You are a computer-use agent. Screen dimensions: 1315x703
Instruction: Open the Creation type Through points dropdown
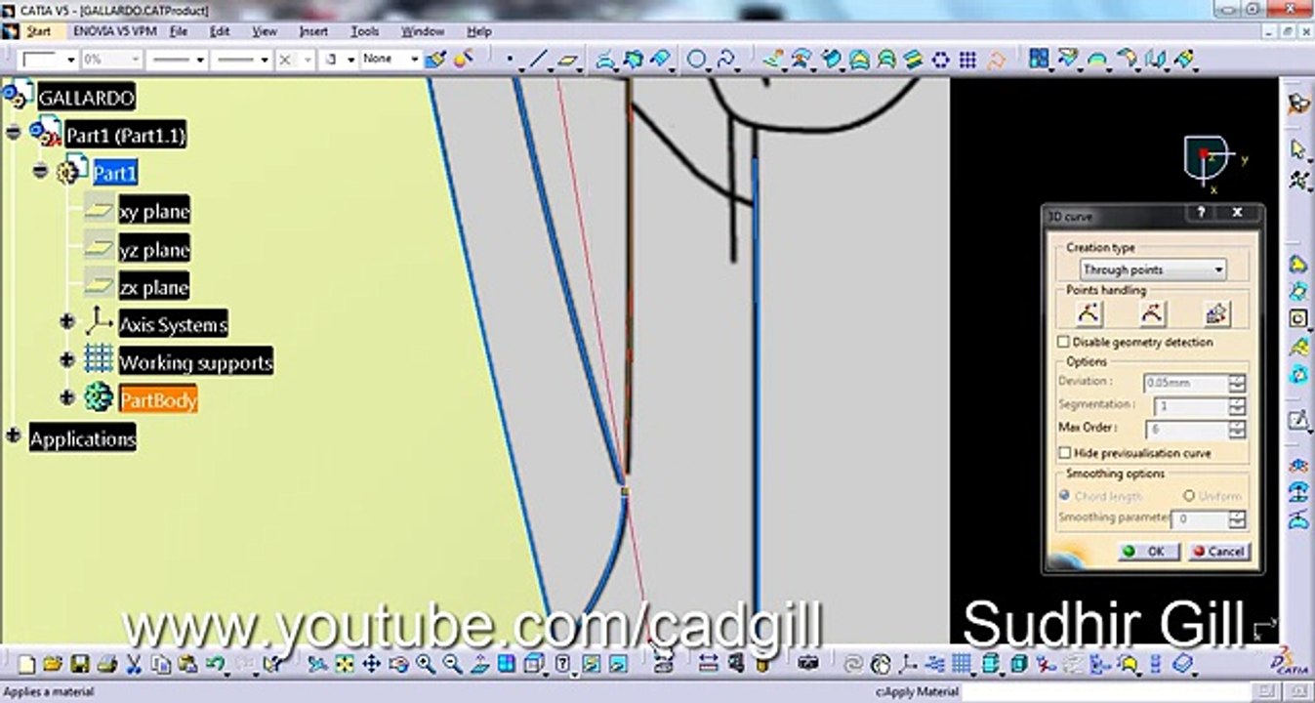tap(1153, 269)
